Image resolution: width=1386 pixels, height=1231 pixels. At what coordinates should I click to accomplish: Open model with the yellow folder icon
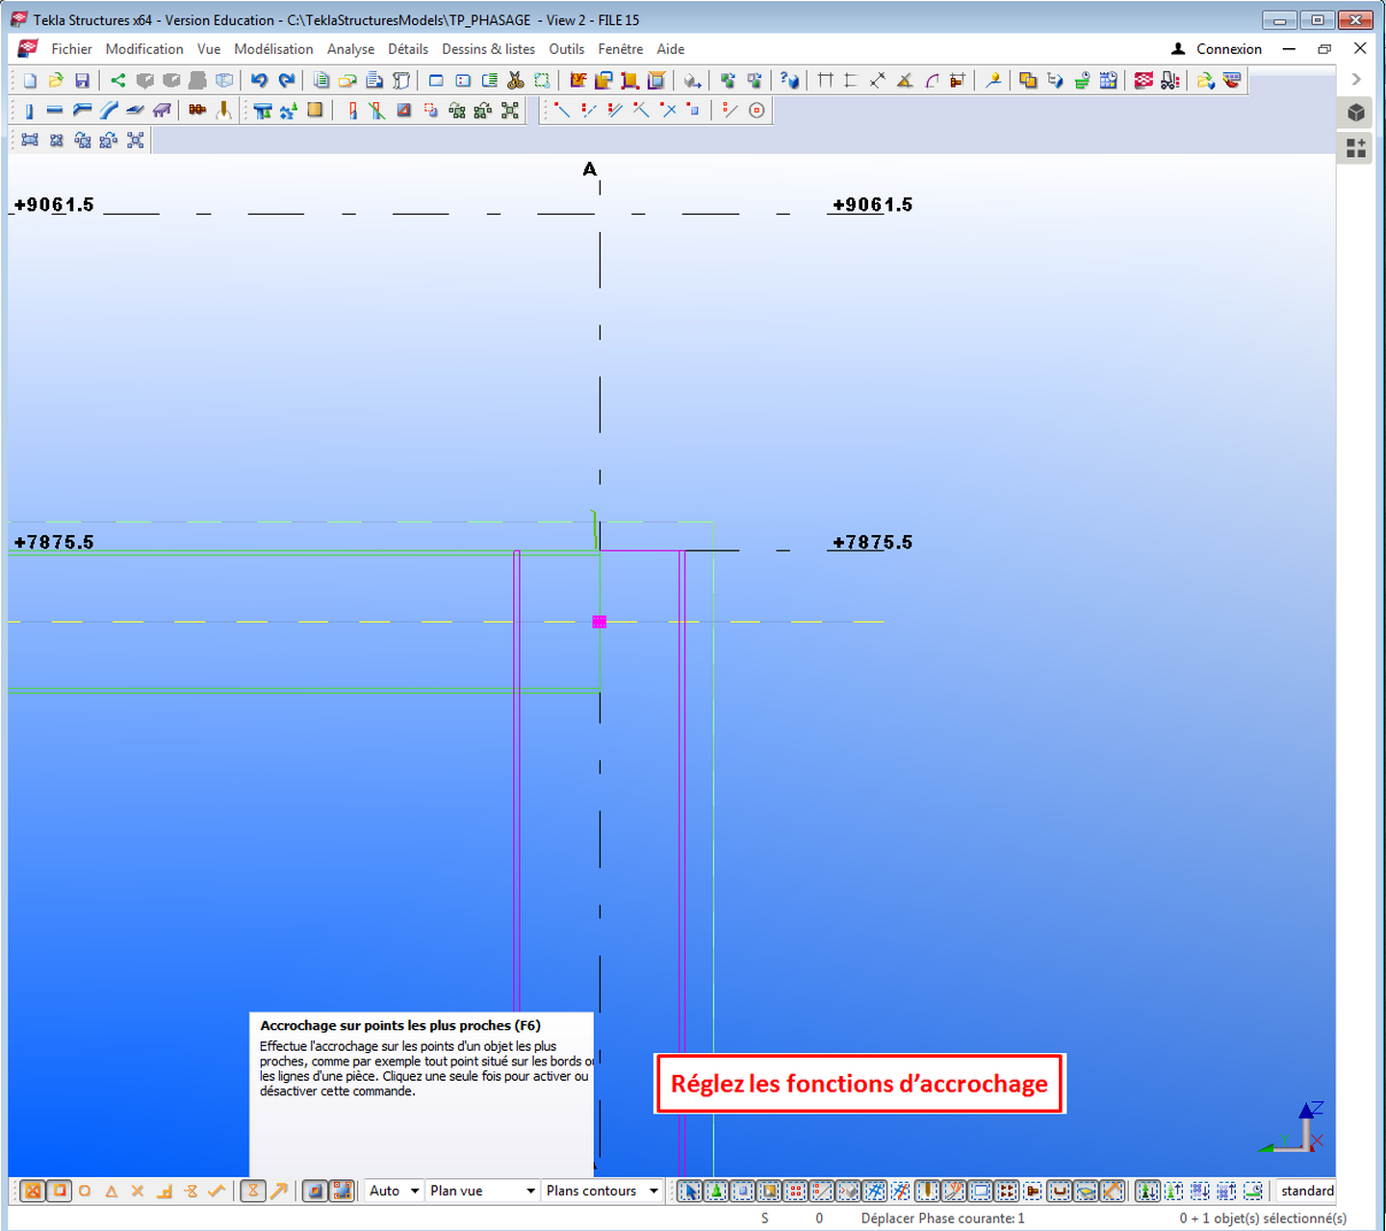coord(56,81)
